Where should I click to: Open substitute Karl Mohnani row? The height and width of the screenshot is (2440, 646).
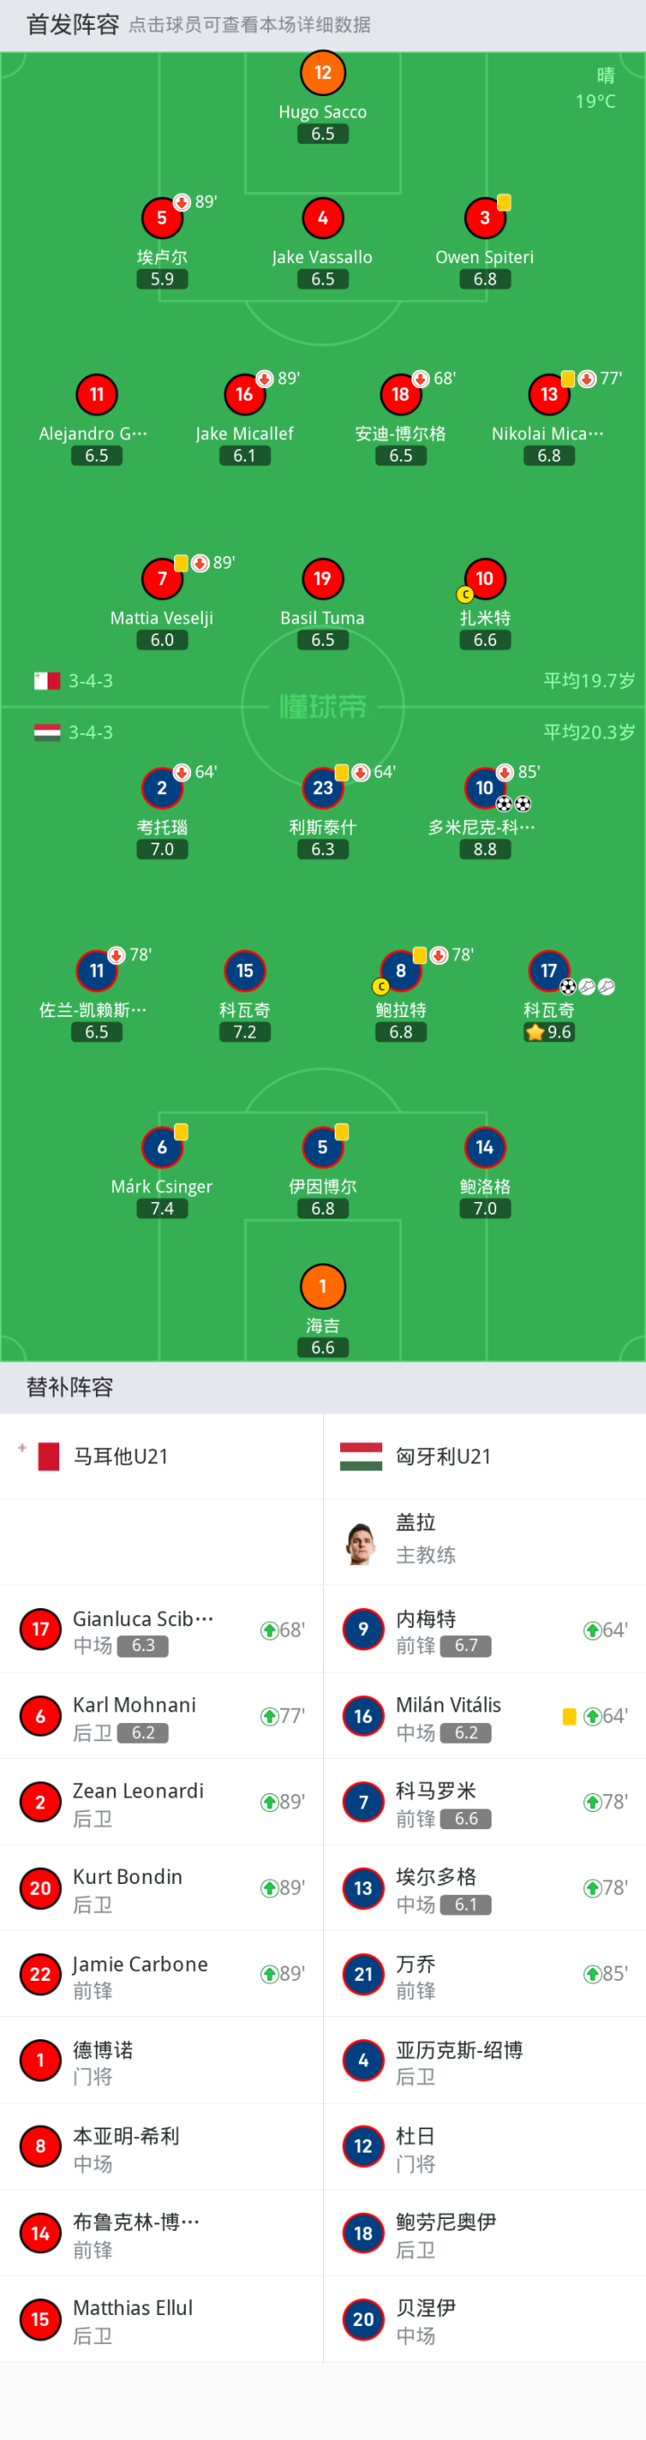coord(161,1715)
